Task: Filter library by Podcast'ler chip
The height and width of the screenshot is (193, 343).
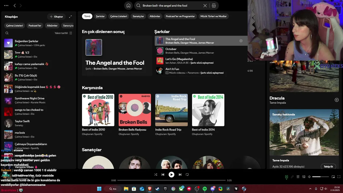Action: [35, 26]
